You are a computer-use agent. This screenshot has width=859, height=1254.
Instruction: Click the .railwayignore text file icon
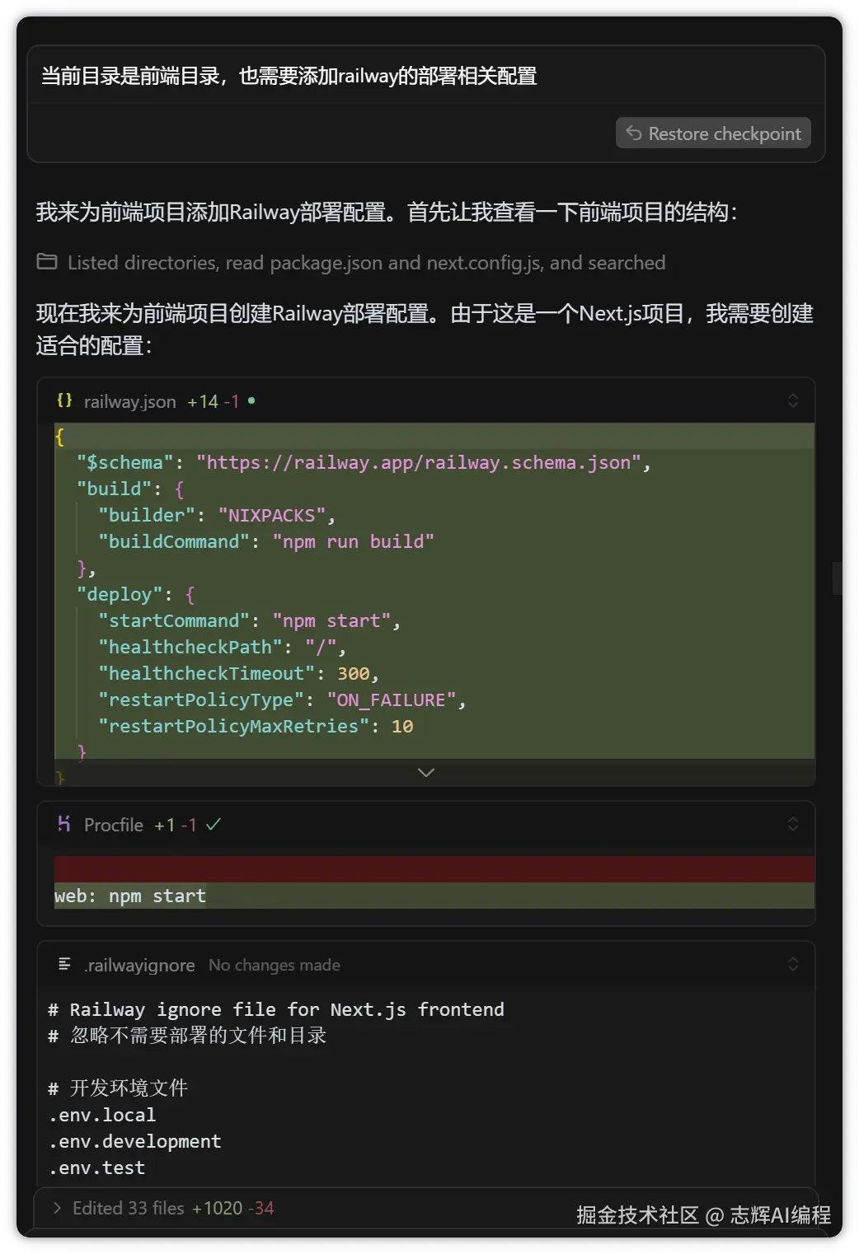tap(64, 964)
